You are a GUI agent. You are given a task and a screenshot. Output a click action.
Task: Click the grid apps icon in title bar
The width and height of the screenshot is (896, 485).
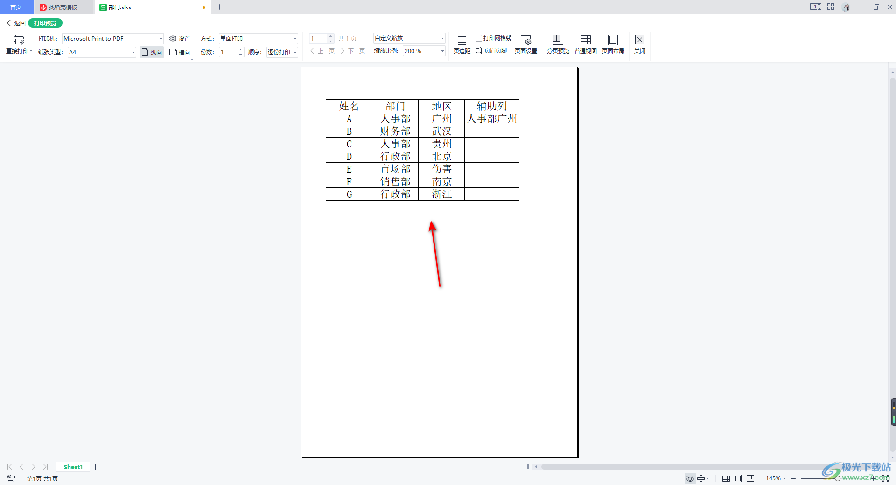point(831,7)
